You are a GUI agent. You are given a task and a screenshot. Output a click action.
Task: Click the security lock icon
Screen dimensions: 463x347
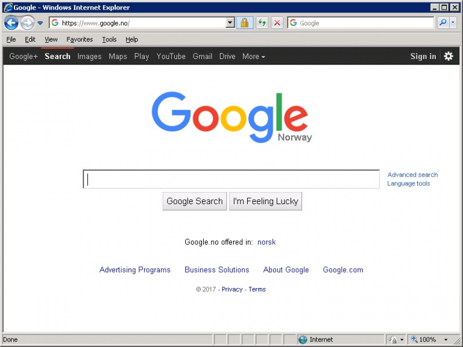pos(245,23)
